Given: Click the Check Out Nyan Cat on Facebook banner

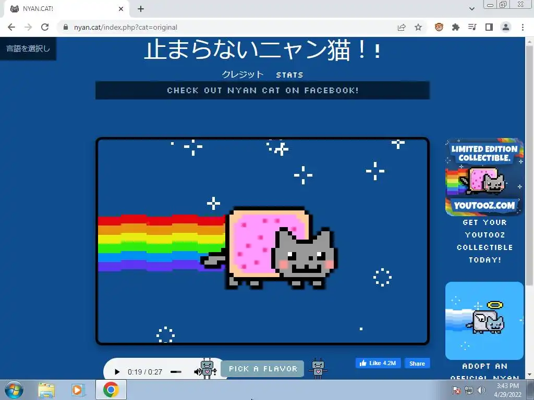Looking at the screenshot, I should coord(263,91).
